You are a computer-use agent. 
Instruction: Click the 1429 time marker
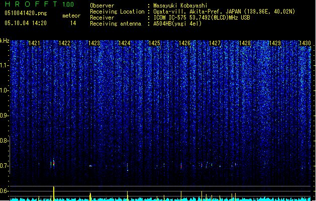click(x=275, y=43)
